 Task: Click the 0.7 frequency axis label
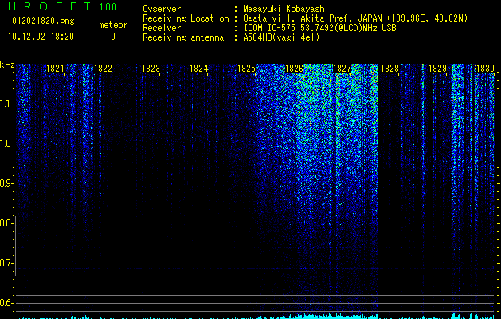6,263
